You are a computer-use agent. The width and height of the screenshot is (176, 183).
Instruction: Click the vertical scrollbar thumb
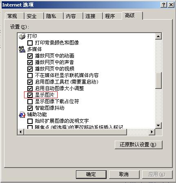158,80
